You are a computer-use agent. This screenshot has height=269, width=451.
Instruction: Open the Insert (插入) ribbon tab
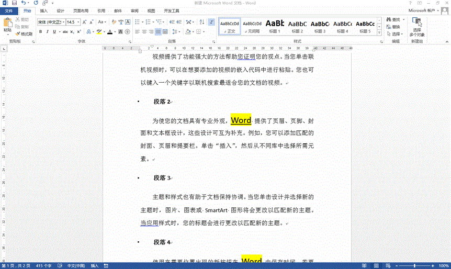[x=44, y=10]
